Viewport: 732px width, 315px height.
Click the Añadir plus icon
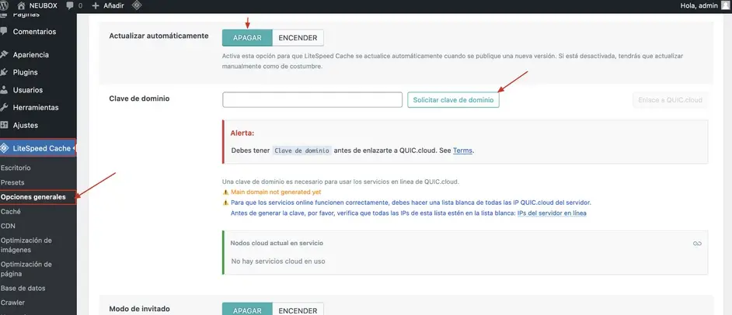96,6
